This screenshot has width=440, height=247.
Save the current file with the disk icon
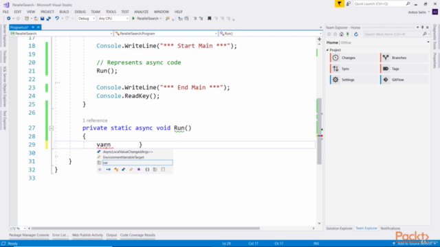(42, 19)
